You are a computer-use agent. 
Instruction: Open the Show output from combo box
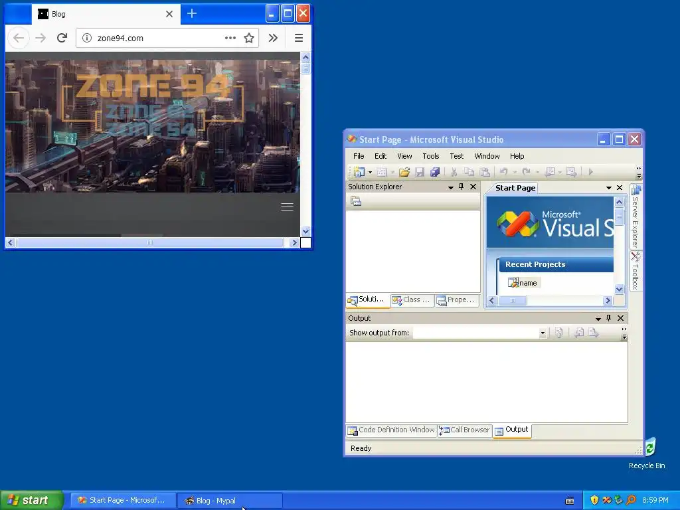click(x=479, y=333)
